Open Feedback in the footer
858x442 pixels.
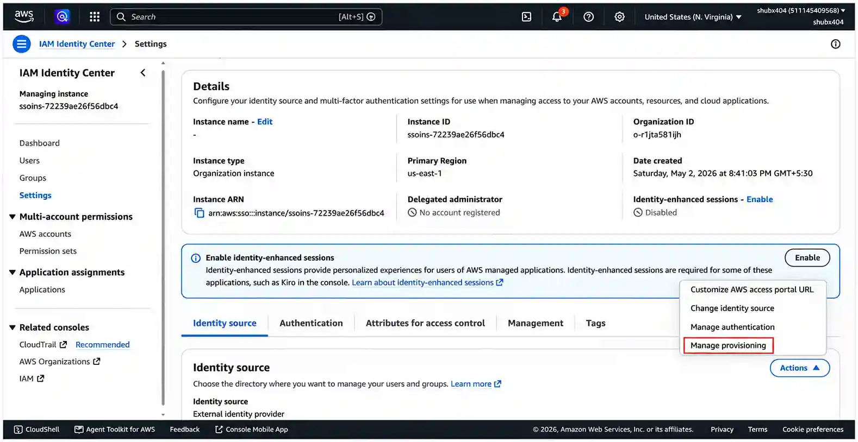click(184, 430)
